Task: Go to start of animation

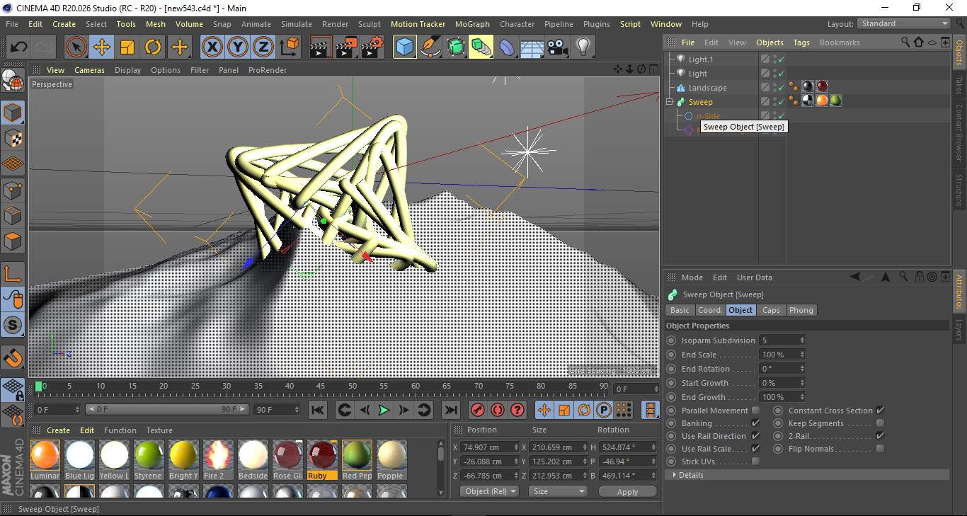Action: [318, 410]
